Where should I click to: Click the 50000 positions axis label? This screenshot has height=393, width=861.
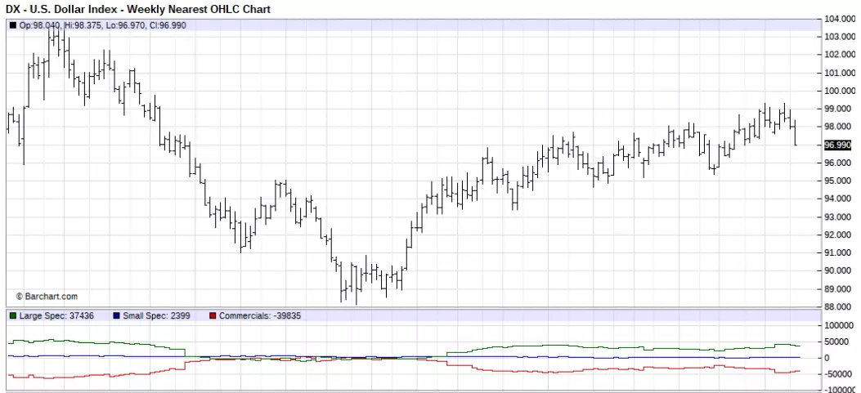coord(836,342)
